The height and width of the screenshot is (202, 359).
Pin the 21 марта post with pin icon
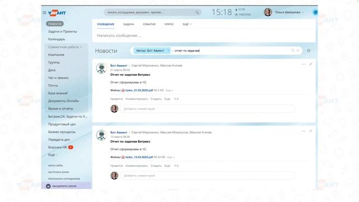[311, 64]
